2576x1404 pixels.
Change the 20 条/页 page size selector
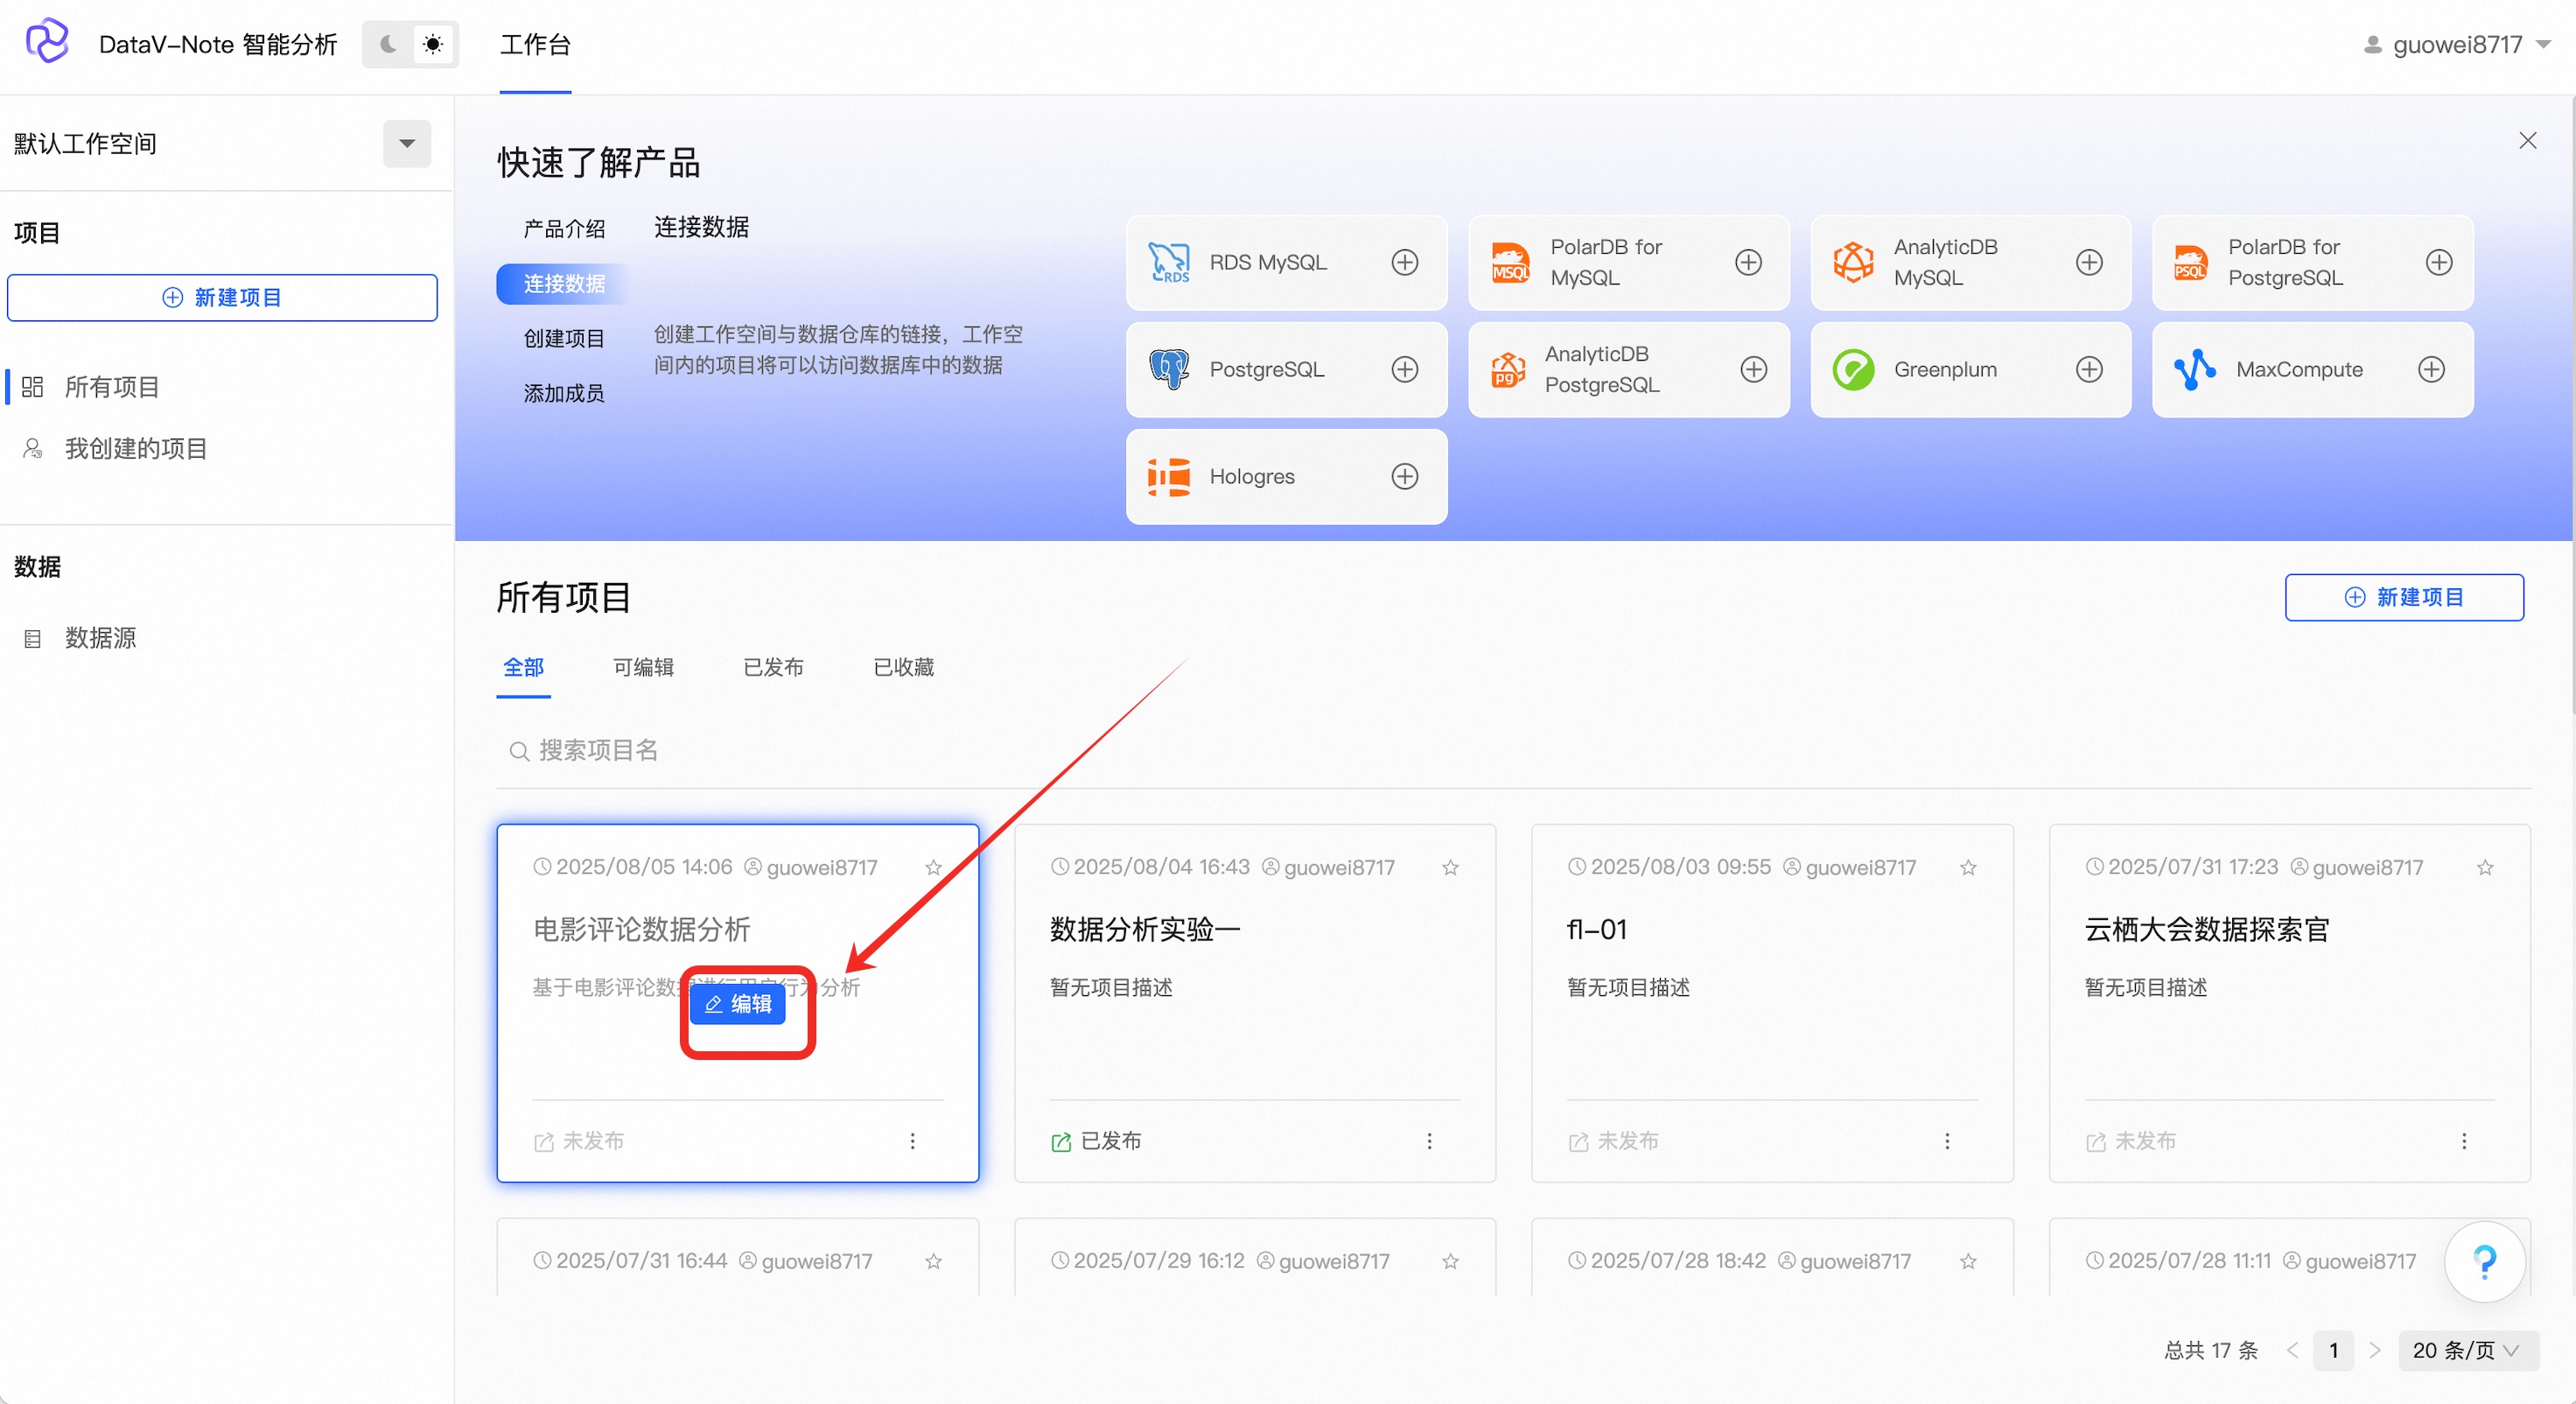tap(2466, 1350)
